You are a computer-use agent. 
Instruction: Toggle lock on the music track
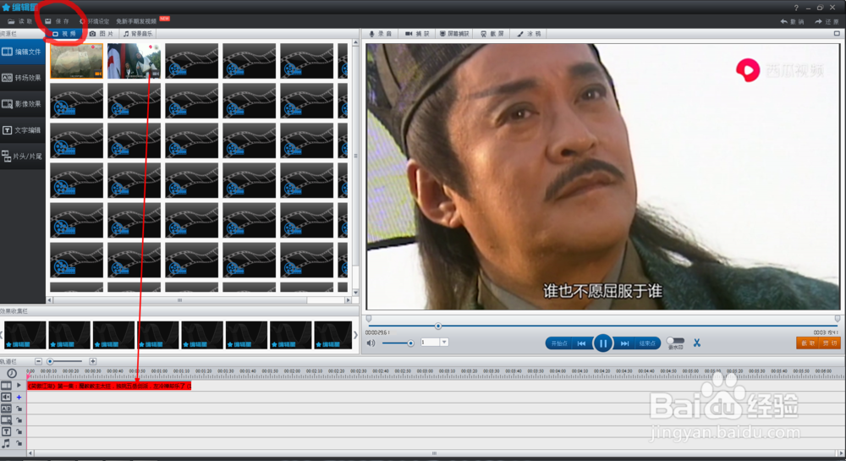(19, 443)
